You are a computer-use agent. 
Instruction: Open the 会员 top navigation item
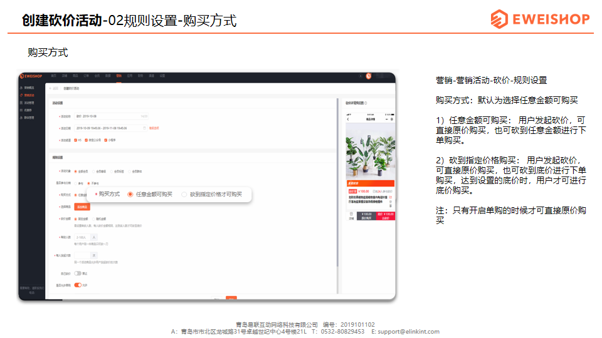97,76
